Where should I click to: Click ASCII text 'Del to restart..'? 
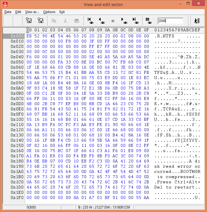(177, 187)
